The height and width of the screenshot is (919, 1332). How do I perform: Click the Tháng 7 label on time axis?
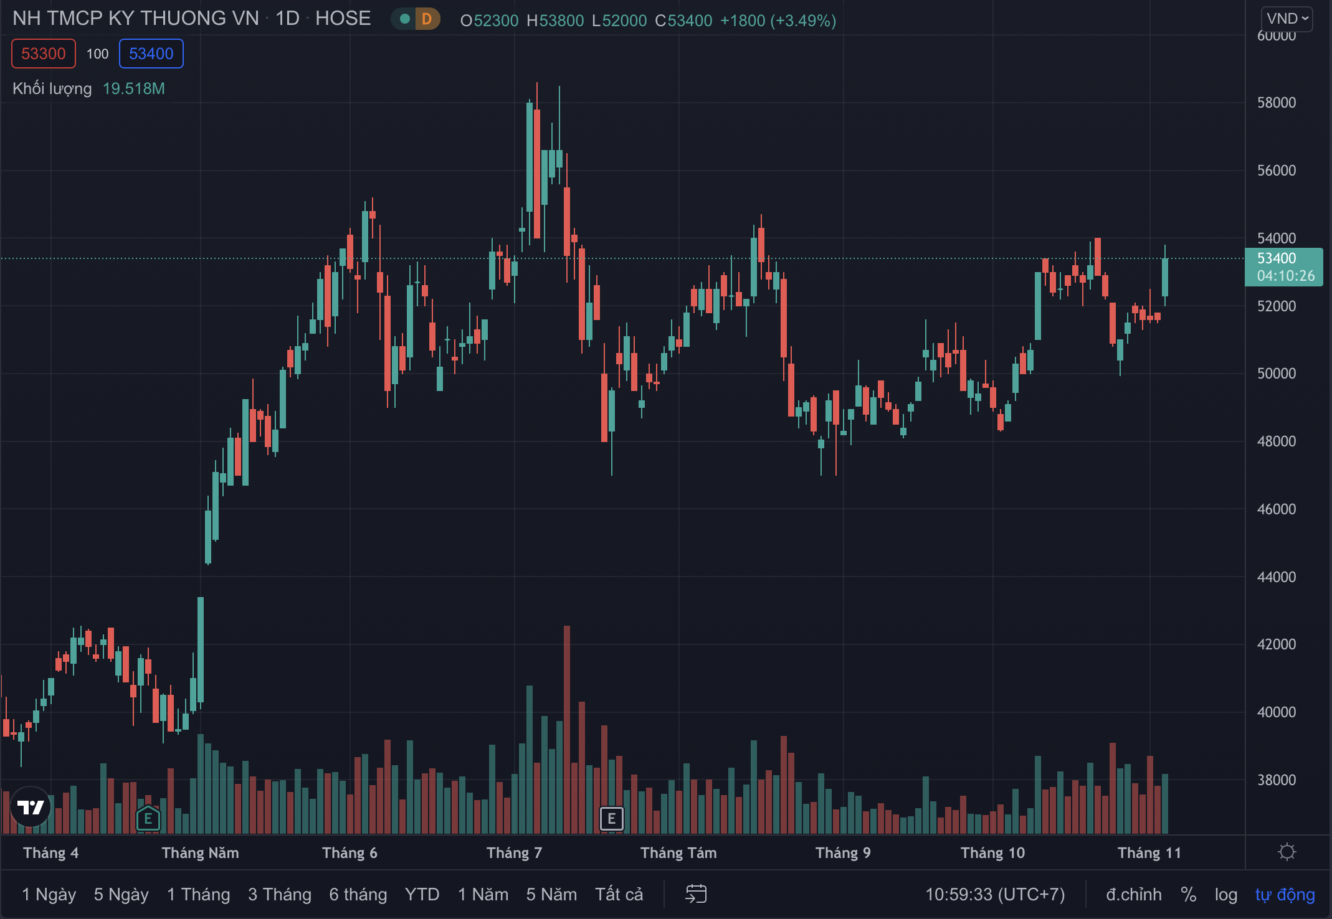coord(515,853)
